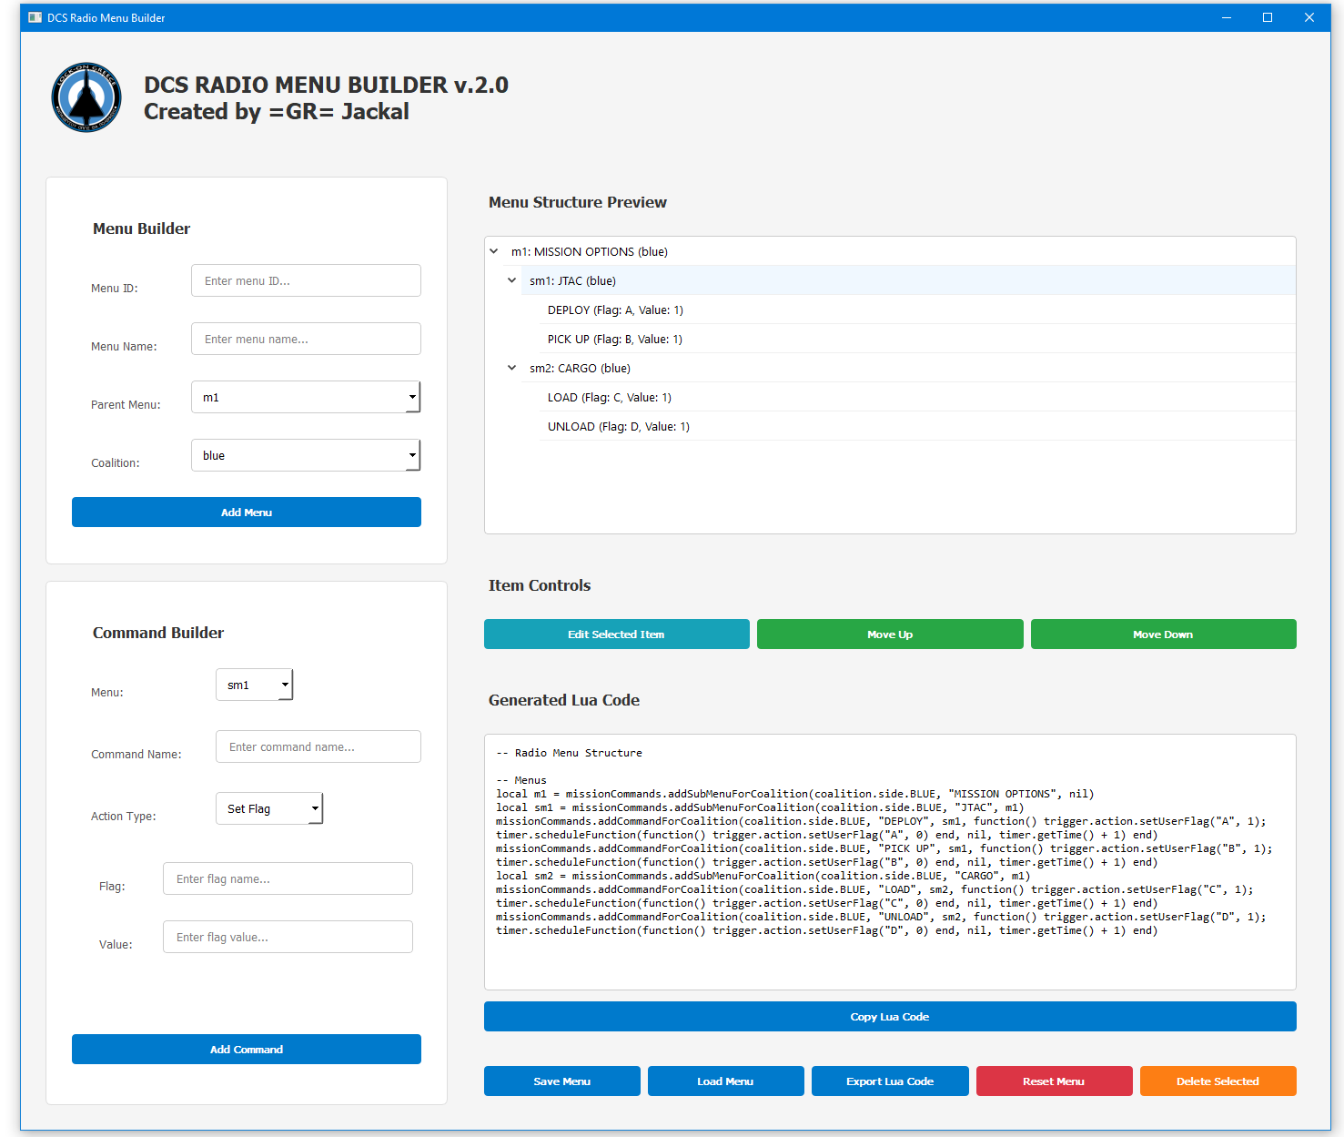Open the command Menu sm1 dropdown

pyautogui.click(x=255, y=685)
